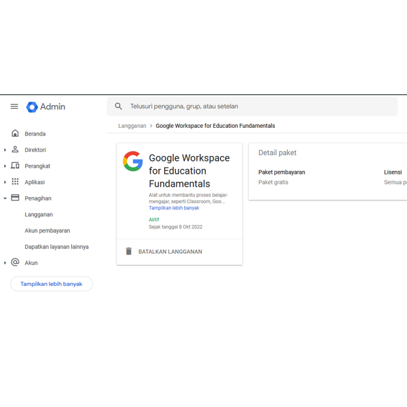
Task: Click the trash icon for cancel subscription
Action: click(x=129, y=251)
